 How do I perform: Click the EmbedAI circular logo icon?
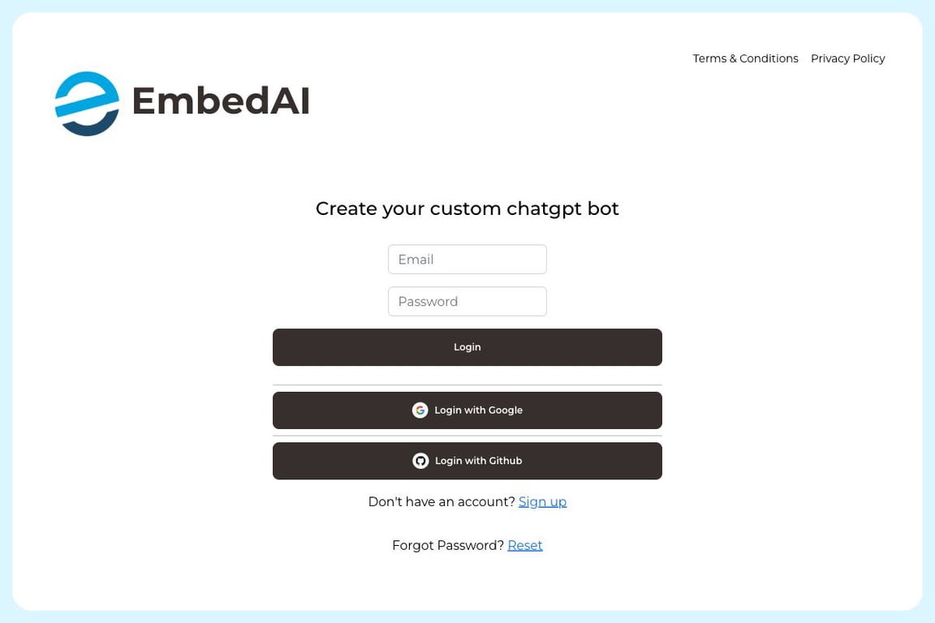87,104
